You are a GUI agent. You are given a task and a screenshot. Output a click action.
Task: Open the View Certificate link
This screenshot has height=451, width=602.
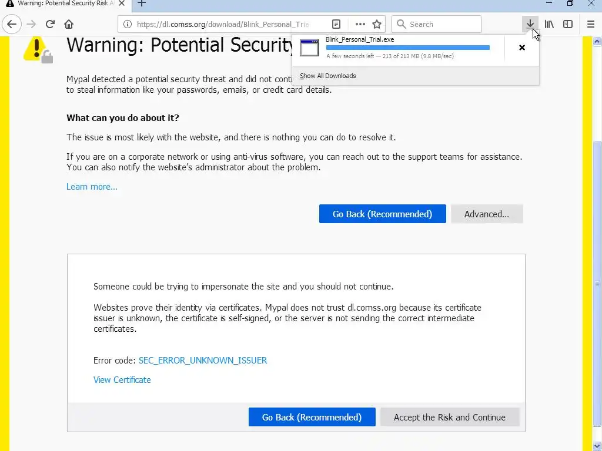point(122,379)
